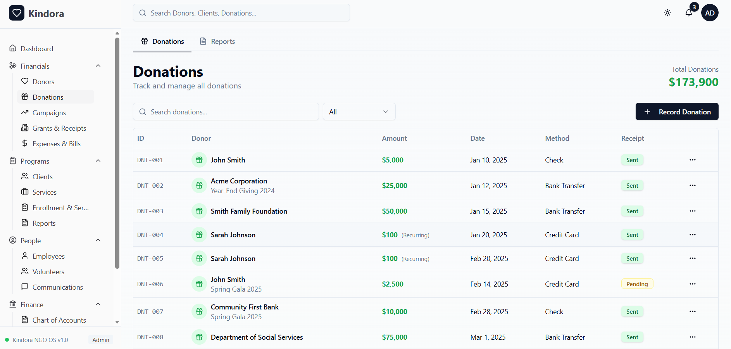This screenshot has width=731, height=349.
Task: Click the AD profile avatar
Action: 710,13
